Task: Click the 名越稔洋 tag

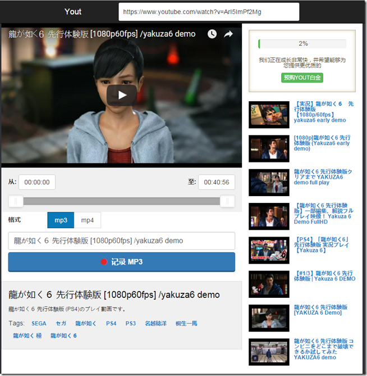Action: pos(155,324)
